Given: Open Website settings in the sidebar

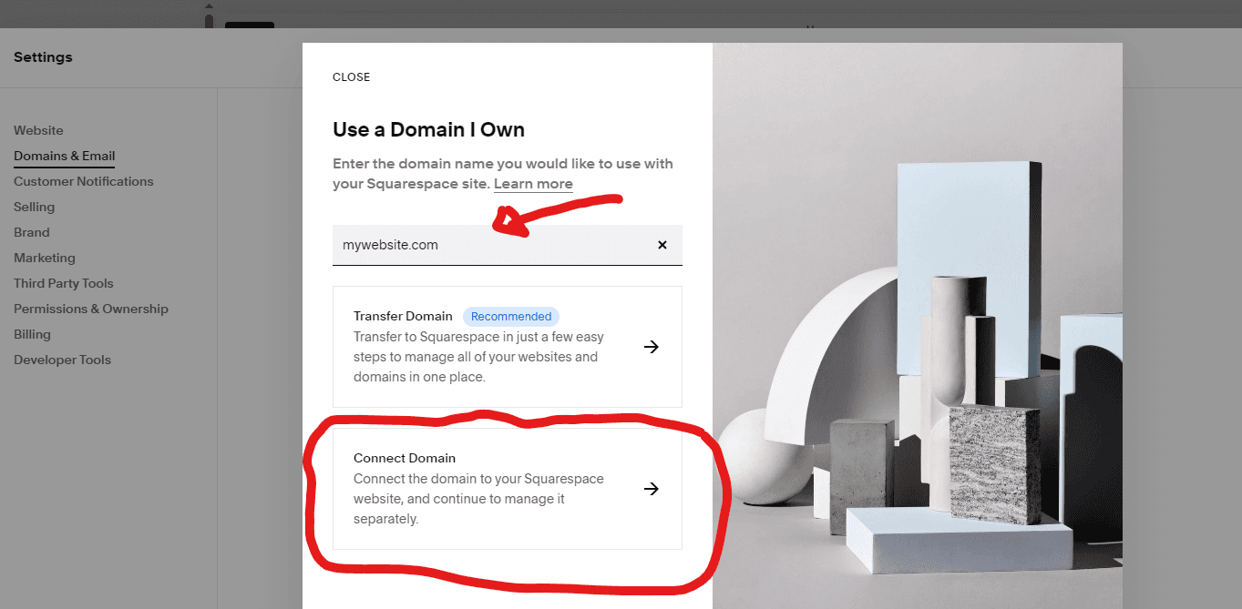Looking at the screenshot, I should click(38, 130).
